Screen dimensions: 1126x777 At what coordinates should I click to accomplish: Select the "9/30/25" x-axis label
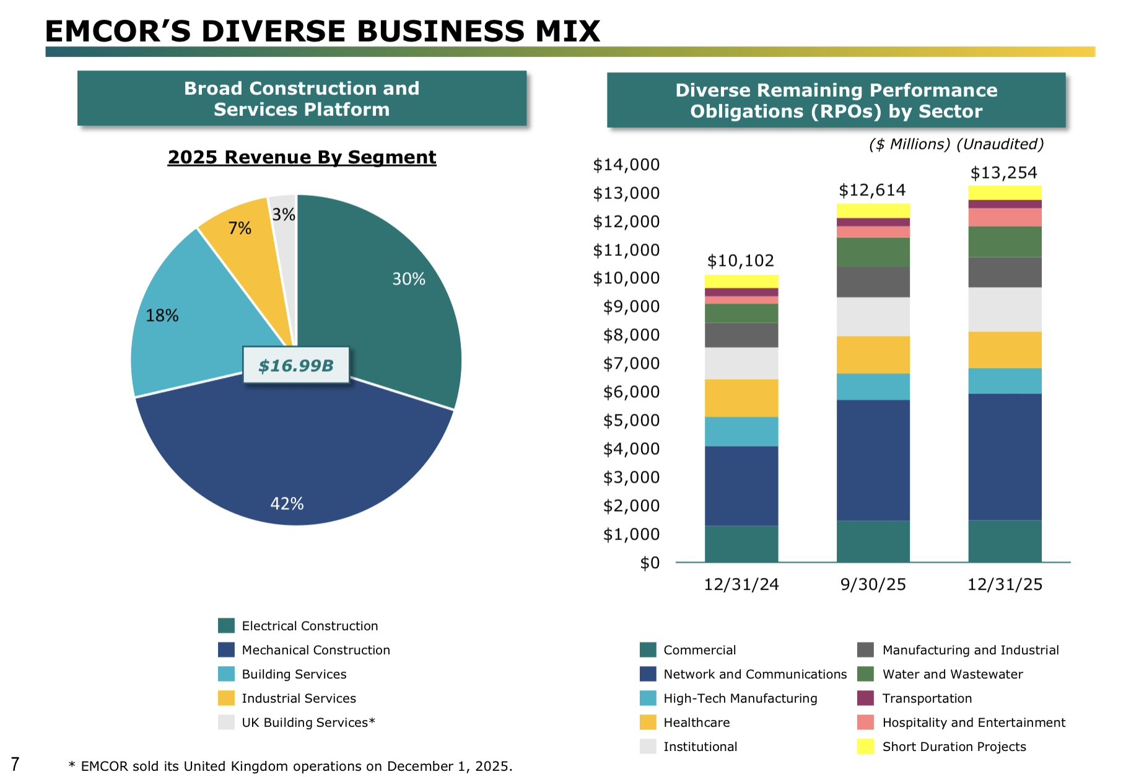pyautogui.click(x=873, y=584)
